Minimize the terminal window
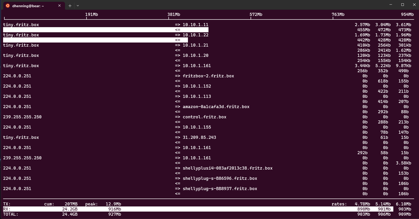 coord(391,5)
